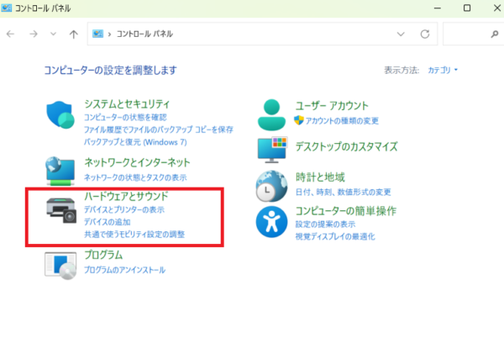Screen dimensions: 504x354
Task: Click アカウントの種類の変更 link
Action: point(342,121)
